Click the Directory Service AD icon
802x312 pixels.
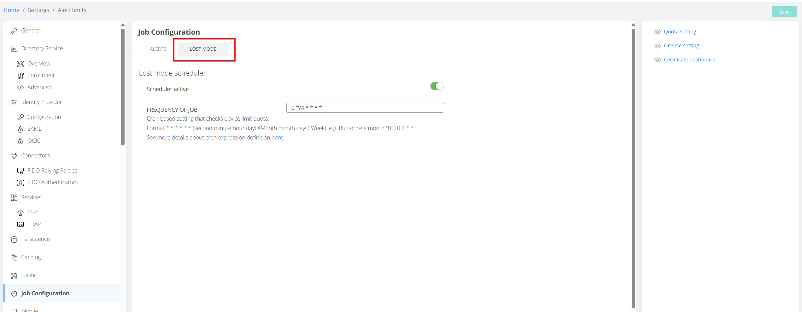click(14, 49)
